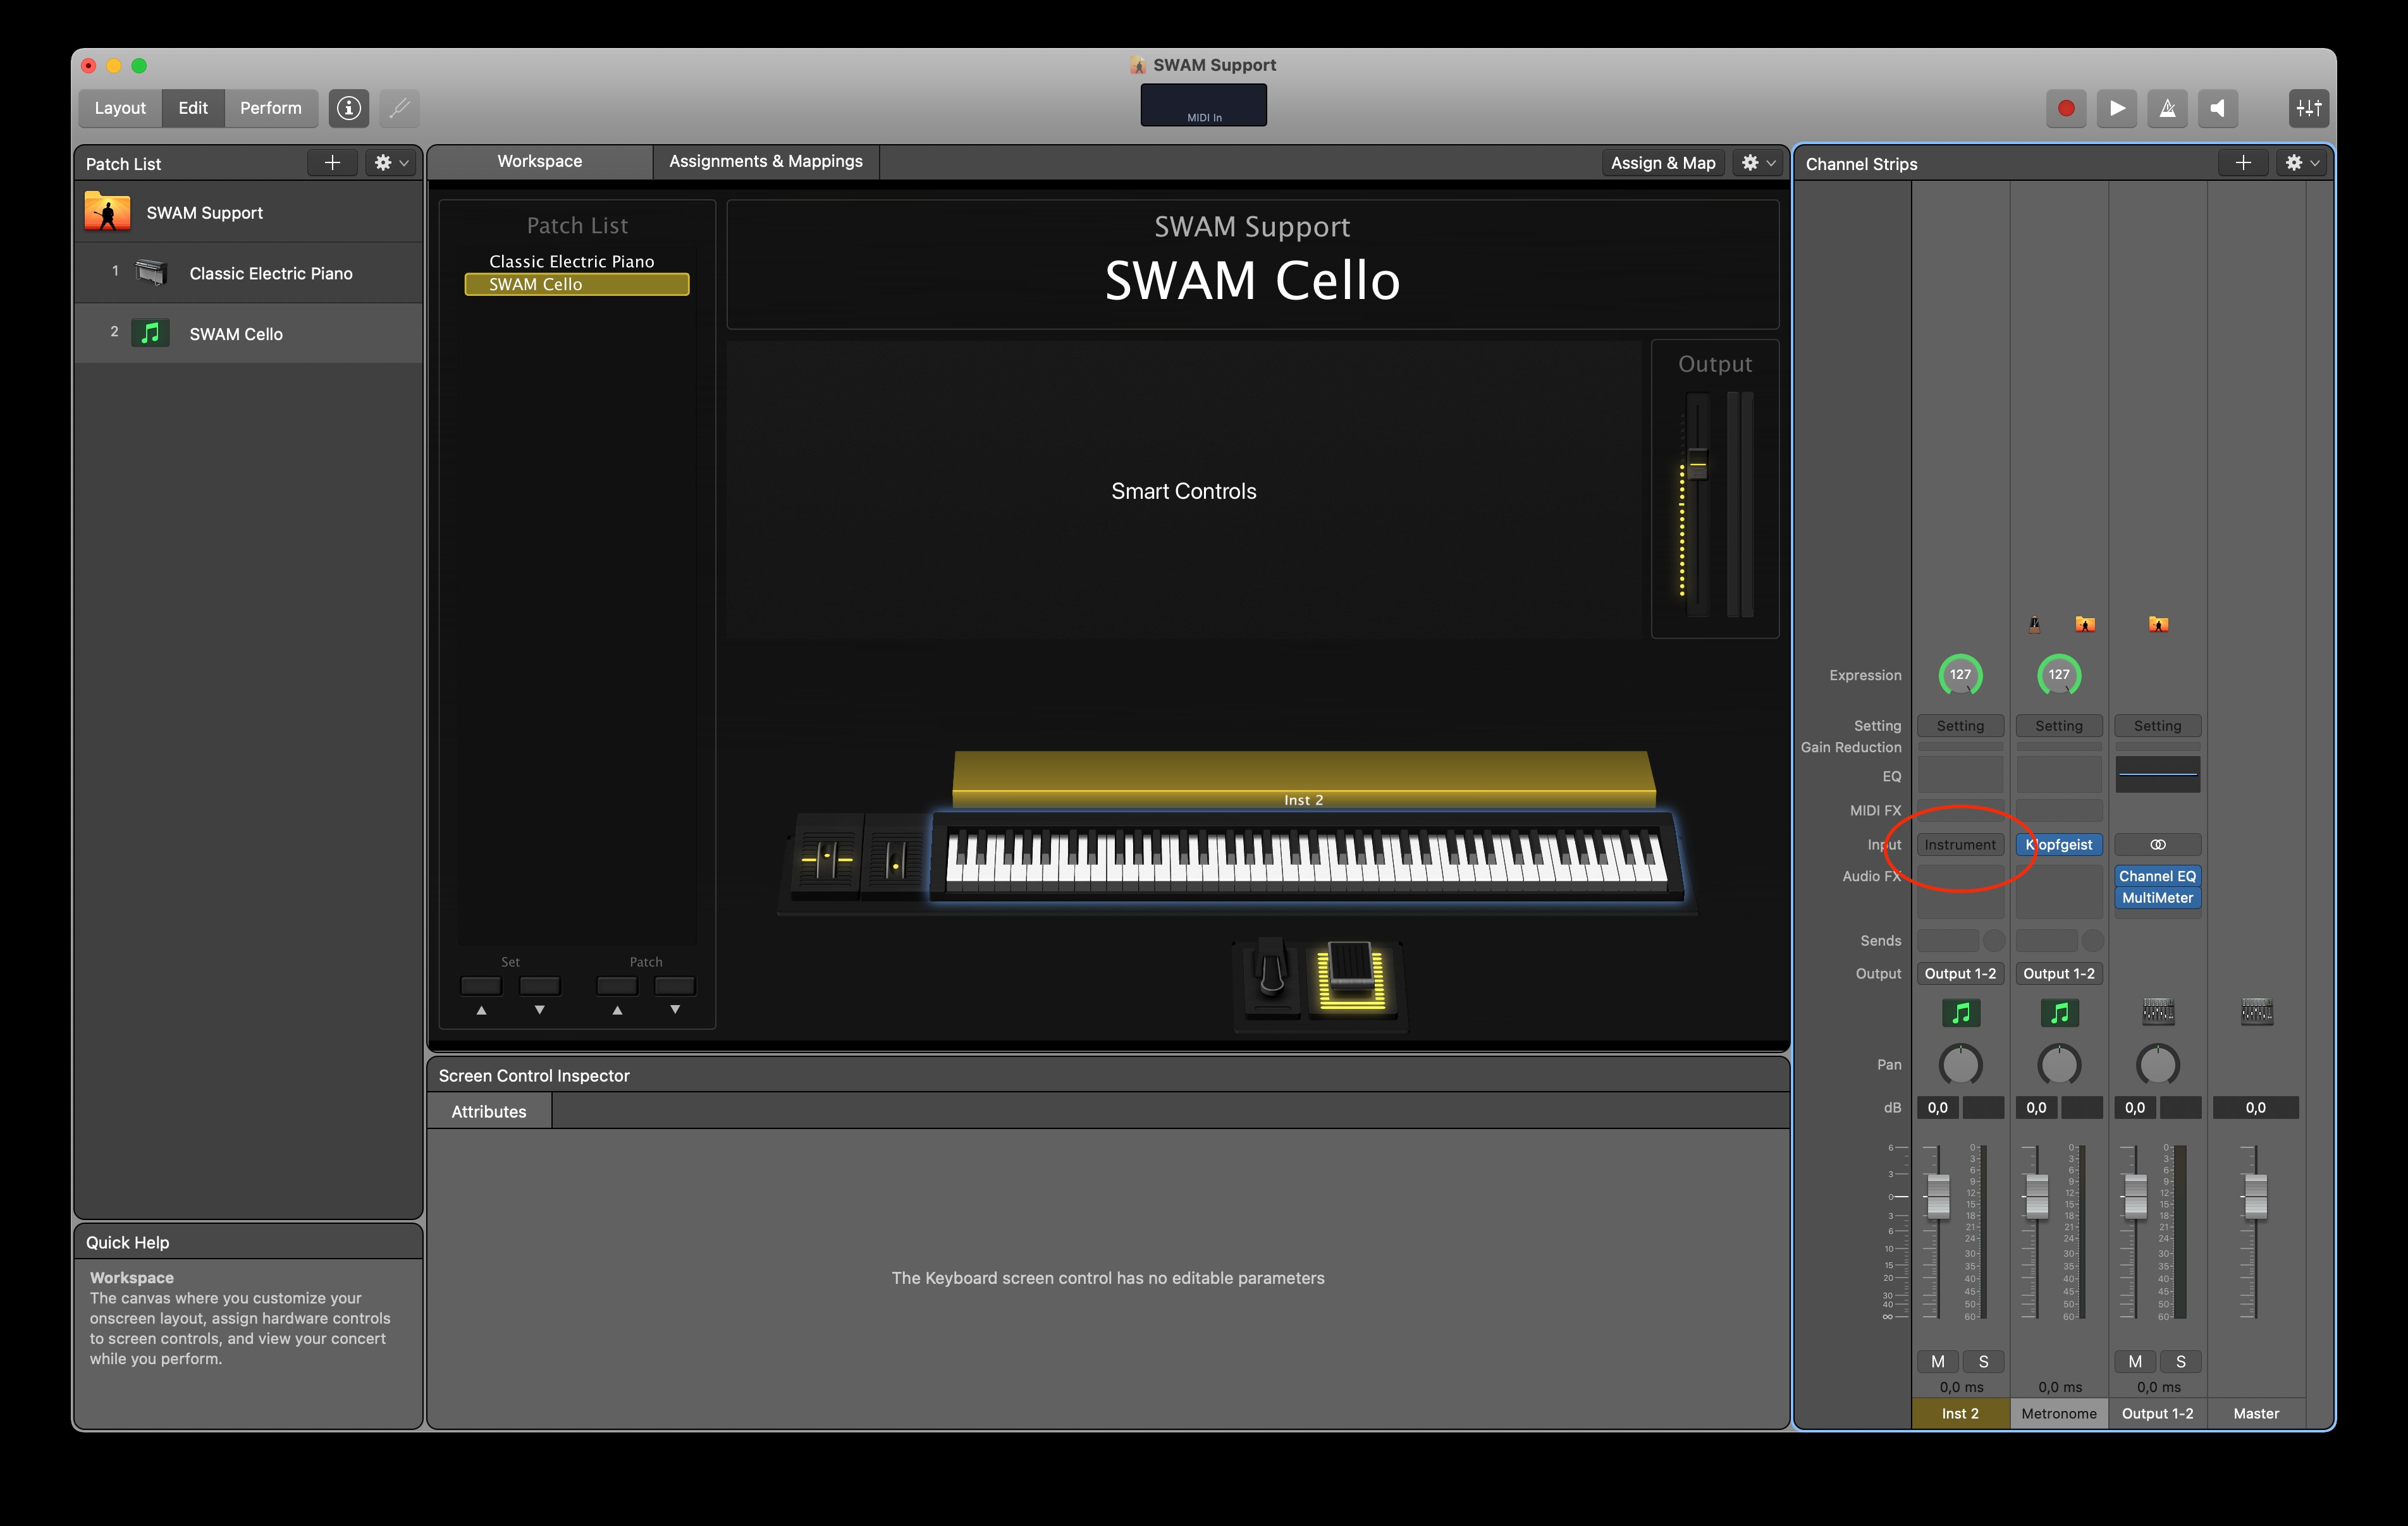Open the Patch List gear menu
This screenshot has height=1526, width=2408.
390,163
